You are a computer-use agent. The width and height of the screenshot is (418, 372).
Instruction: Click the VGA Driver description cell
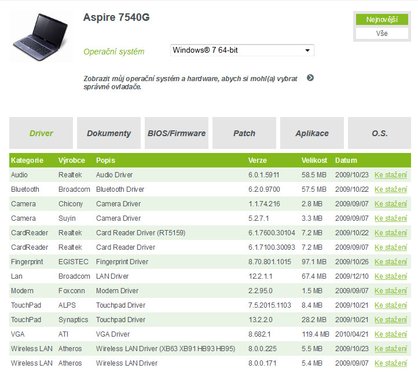[x=113, y=334]
